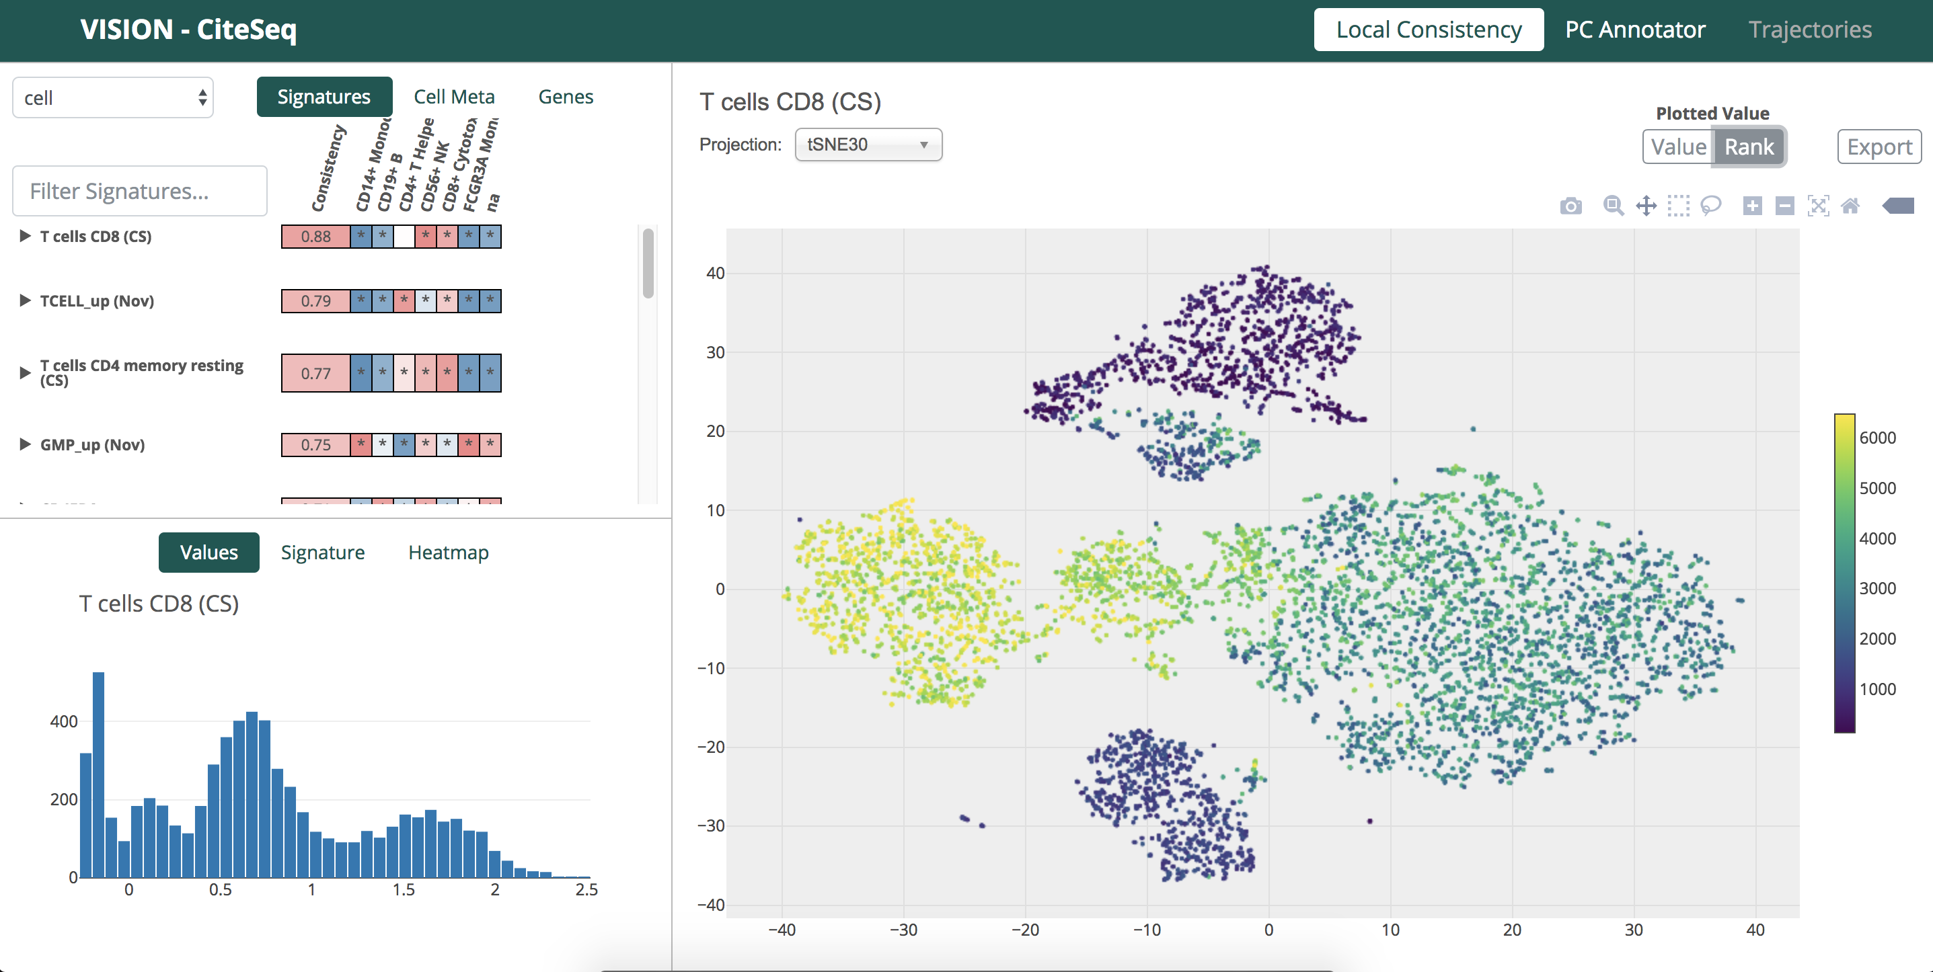Click the Export button

[x=1879, y=147]
